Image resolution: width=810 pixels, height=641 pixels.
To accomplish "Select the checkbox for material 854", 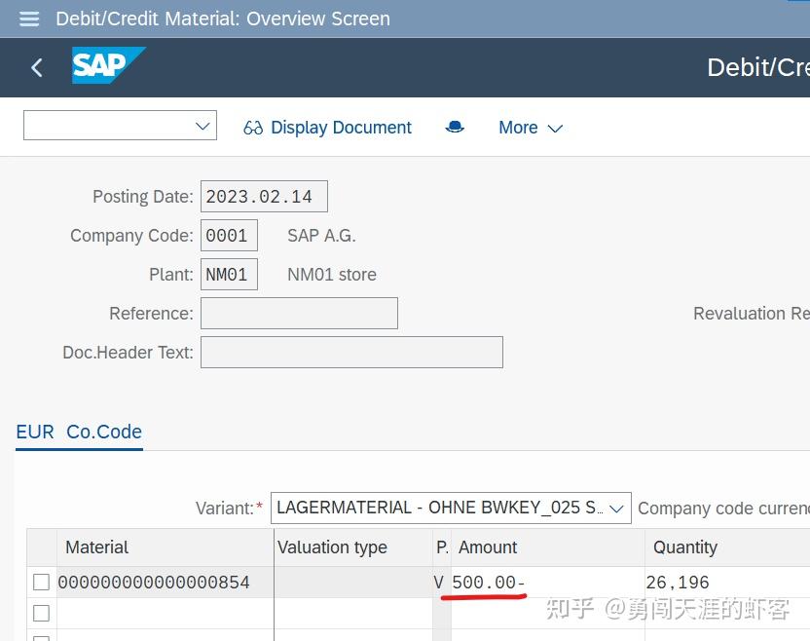I will (x=41, y=582).
